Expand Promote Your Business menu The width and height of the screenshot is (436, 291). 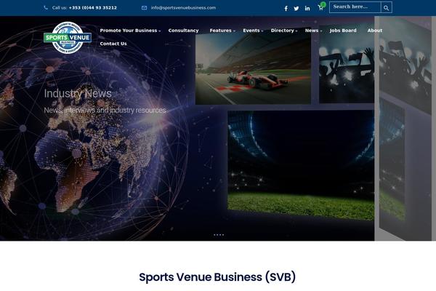tap(130, 31)
